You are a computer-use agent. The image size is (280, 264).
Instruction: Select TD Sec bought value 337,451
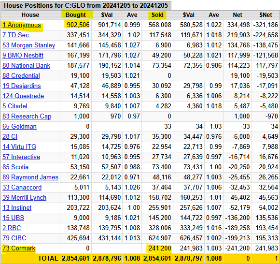[78, 35]
